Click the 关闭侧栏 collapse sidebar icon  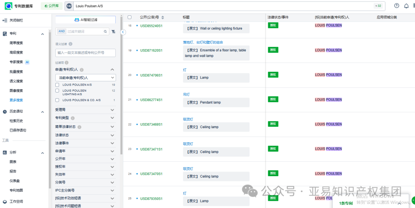coord(5,20)
